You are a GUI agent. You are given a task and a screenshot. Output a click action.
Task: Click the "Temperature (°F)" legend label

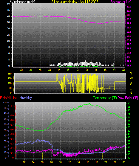click(105, 98)
